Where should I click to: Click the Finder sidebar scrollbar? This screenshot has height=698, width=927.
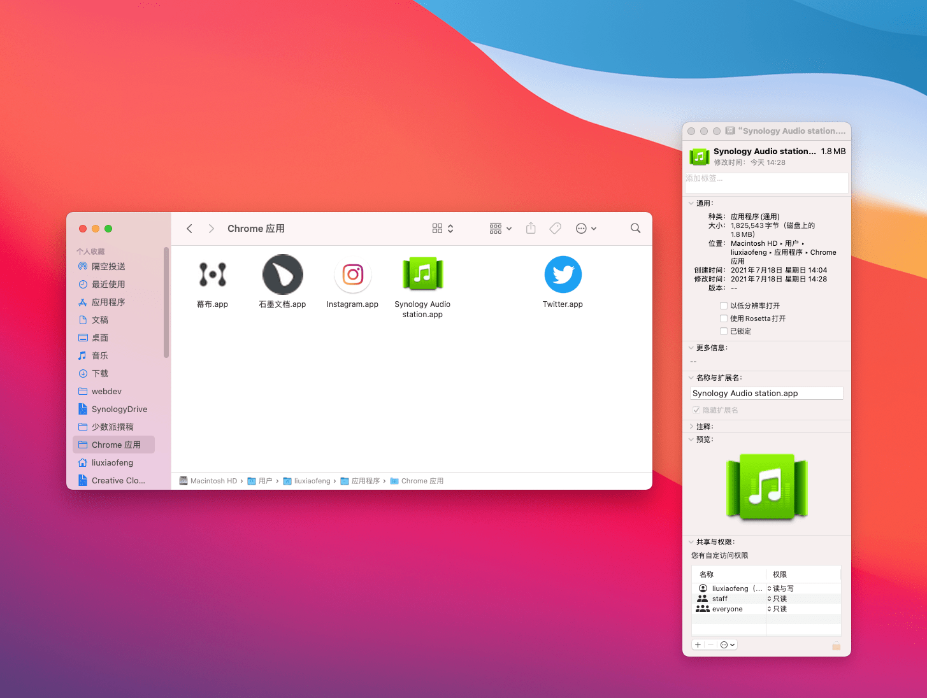tap(166, 303)
